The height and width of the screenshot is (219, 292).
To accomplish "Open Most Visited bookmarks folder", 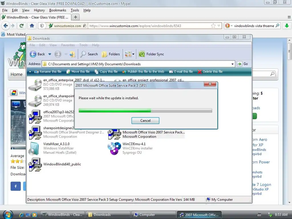I will point(13,34).
